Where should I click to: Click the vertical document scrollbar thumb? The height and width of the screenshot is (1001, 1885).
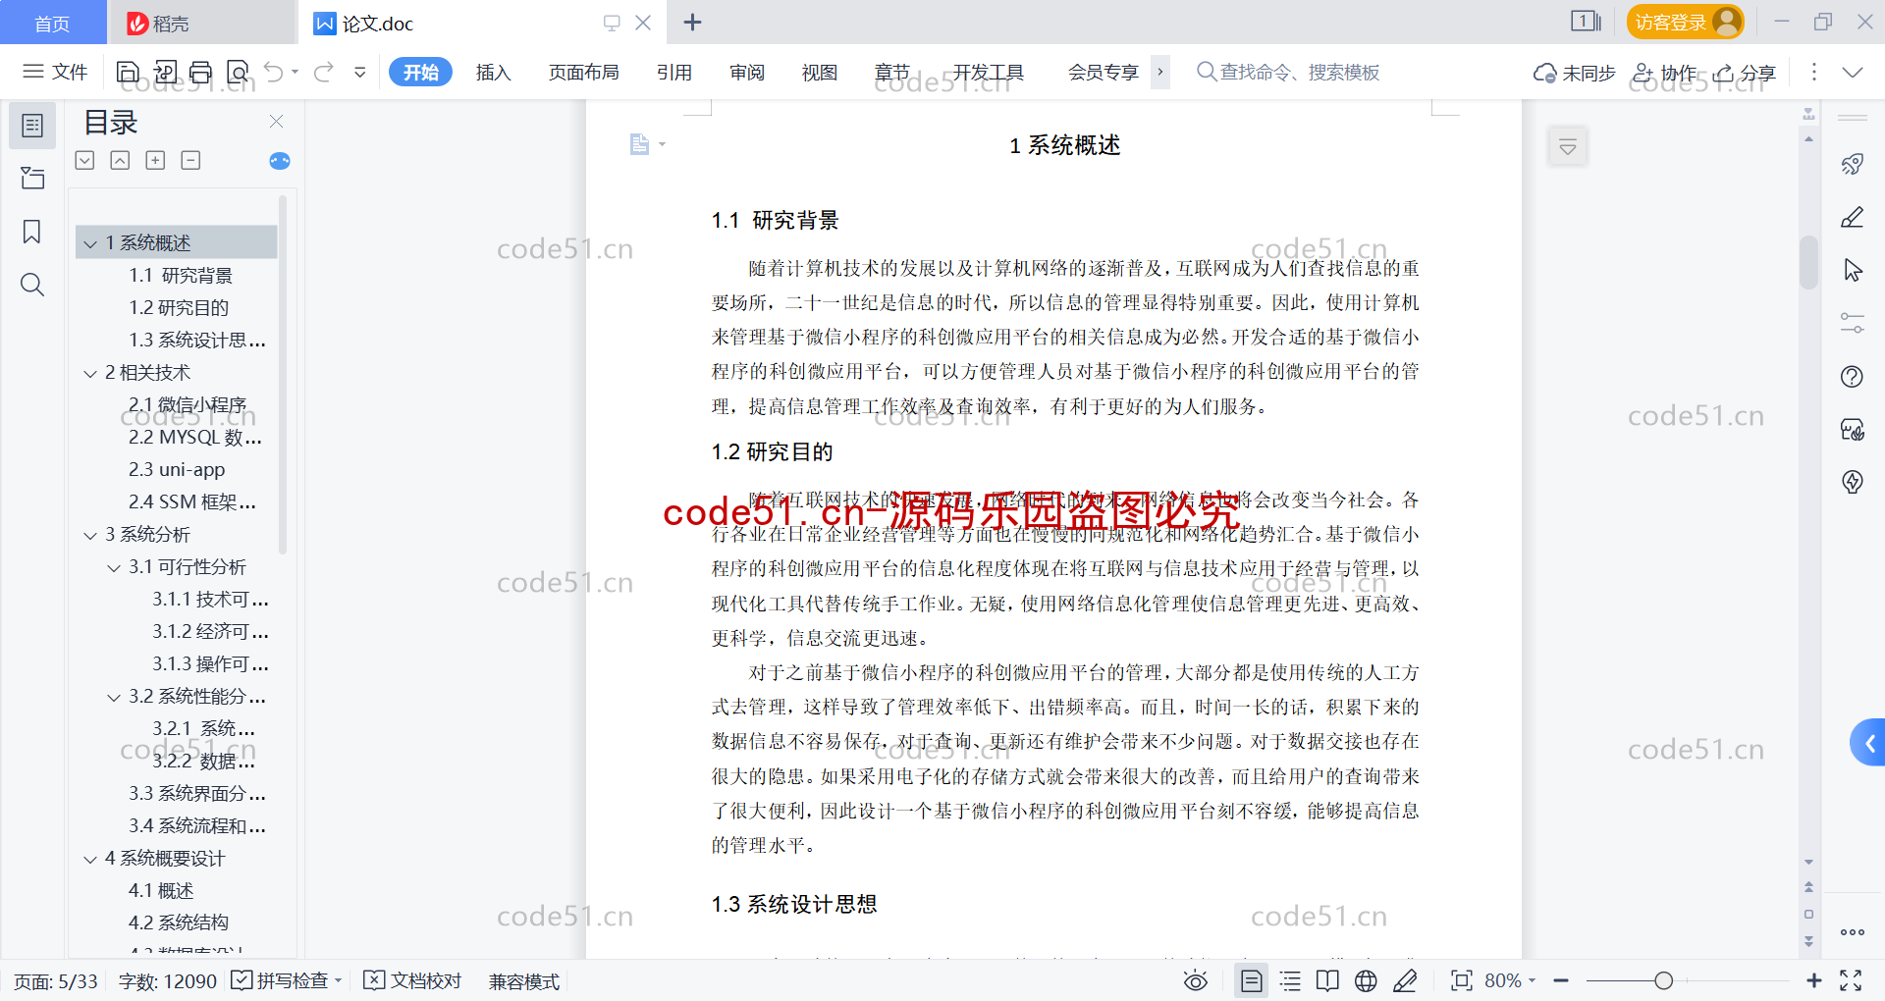click(x=1808, y=262)
